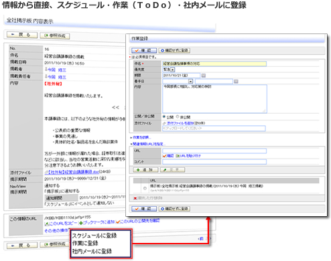
Task: Click 確認せずに登録 at top of 作業登録 form
Action: pos(174,51)
